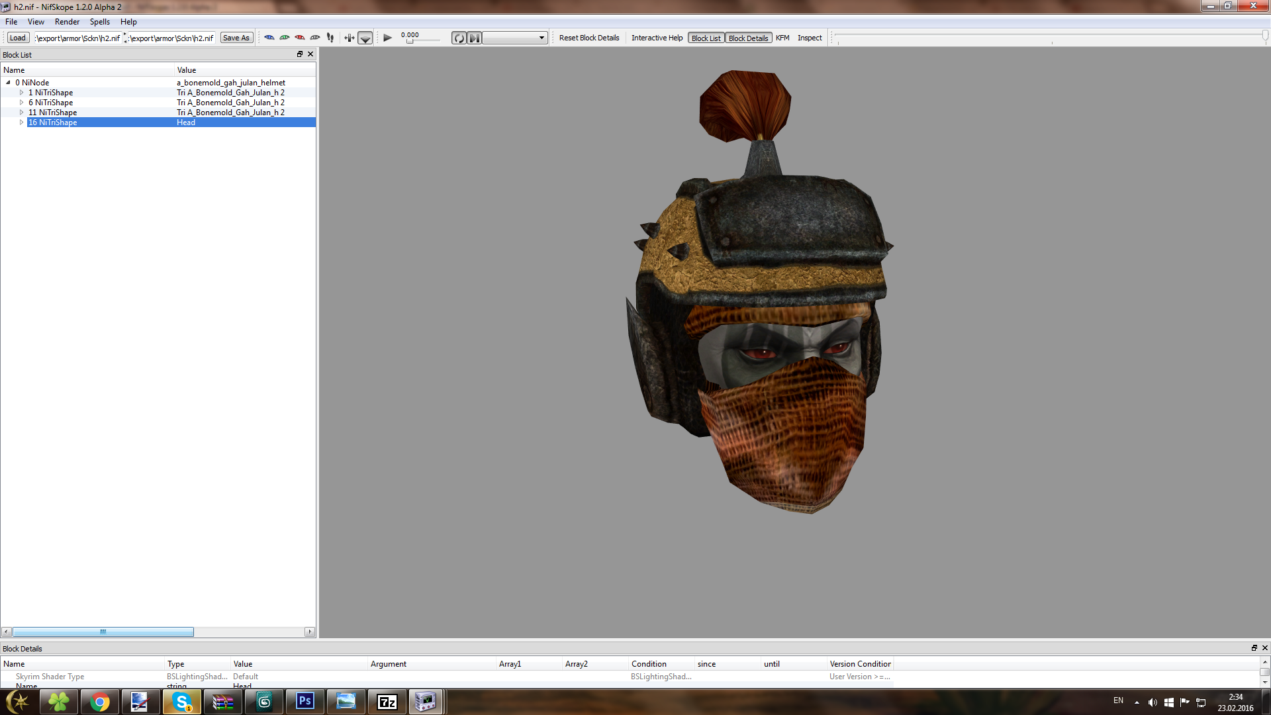Toggle the Block Details panel button
This screenshot has width=1271, height=715.
(748, 38)
